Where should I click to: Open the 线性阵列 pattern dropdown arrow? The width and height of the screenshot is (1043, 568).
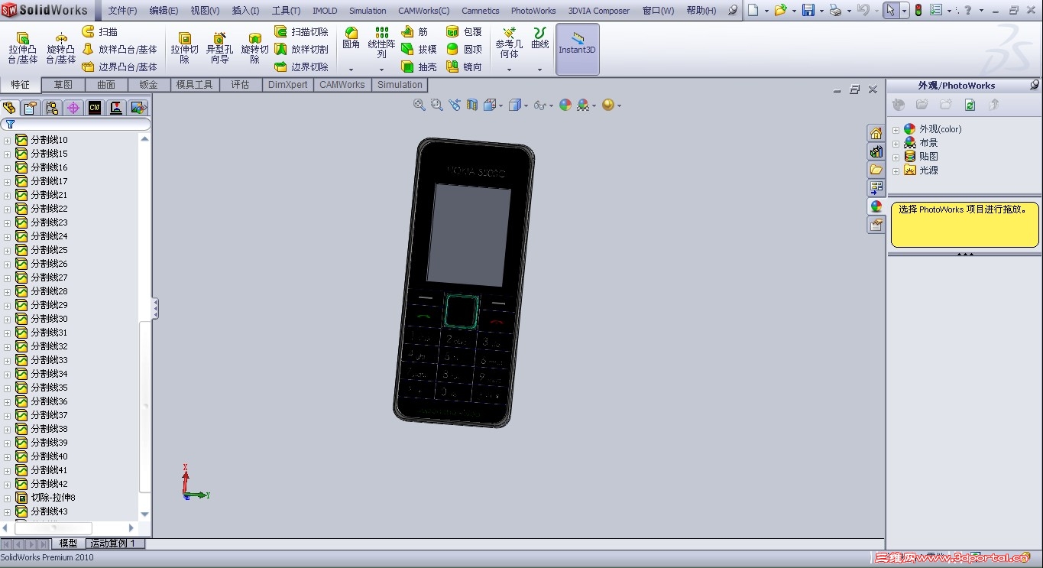coord(381,70)
